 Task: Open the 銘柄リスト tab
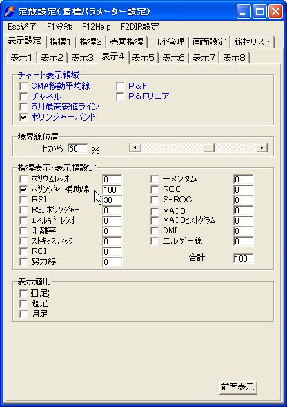(x=252, y=42)
